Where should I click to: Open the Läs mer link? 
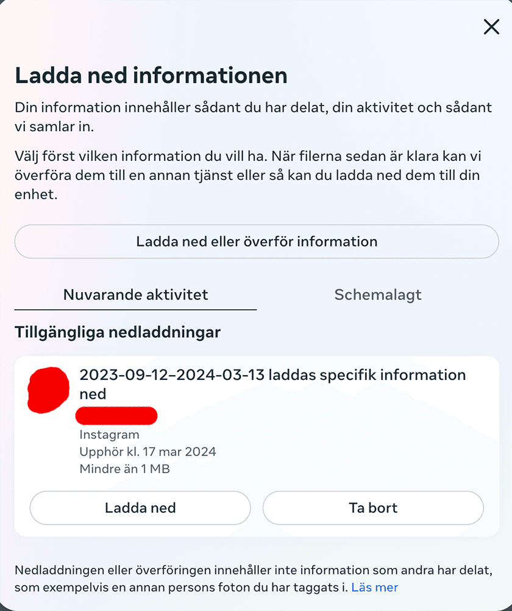(x=374, y=588)
